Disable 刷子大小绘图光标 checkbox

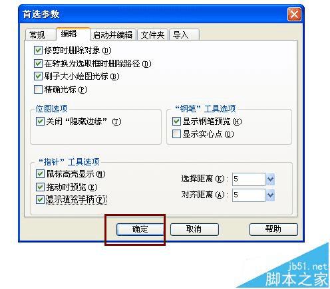pyautogui.click(x=38, y=76)
